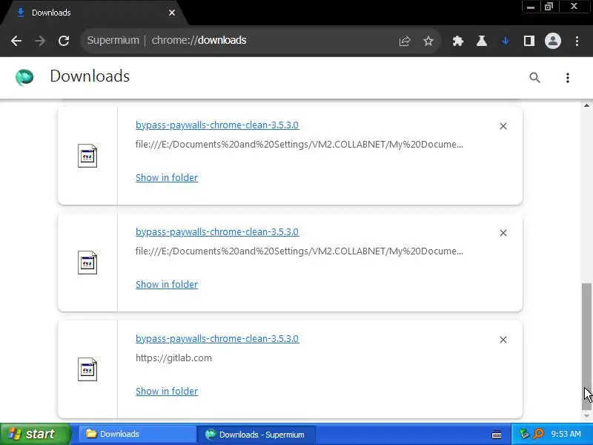Search downloads using the magnifier icon

tap(534, 78)
